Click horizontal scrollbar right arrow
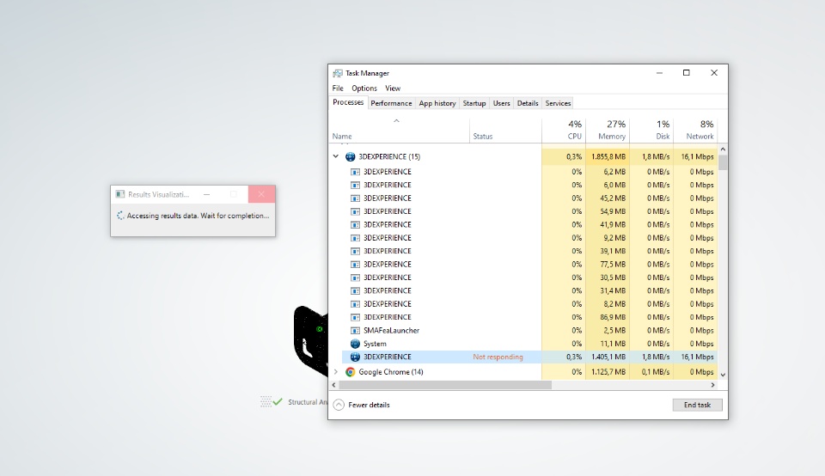This screenshot has height=476, width=825. [713, 385]
